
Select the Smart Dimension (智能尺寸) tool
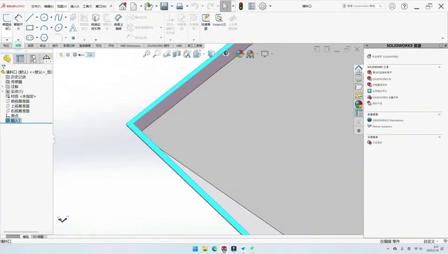(x=18, y=21)
